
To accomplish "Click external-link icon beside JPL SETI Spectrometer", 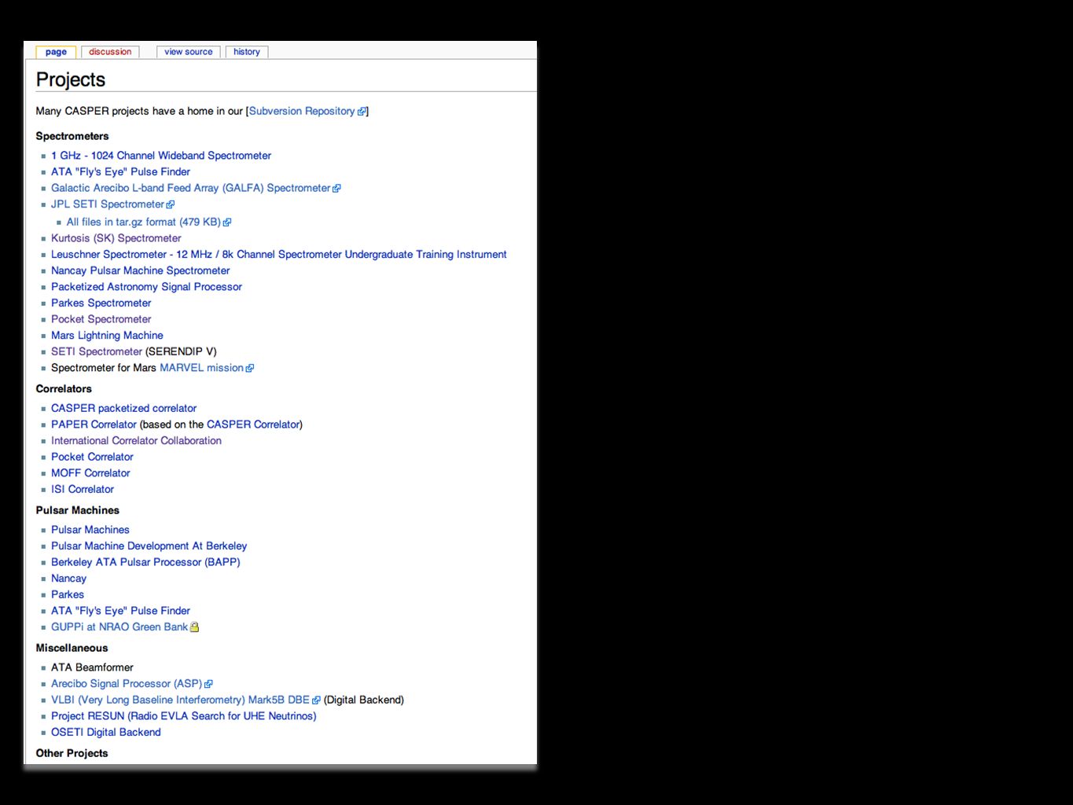I will (x=170, y=204).
